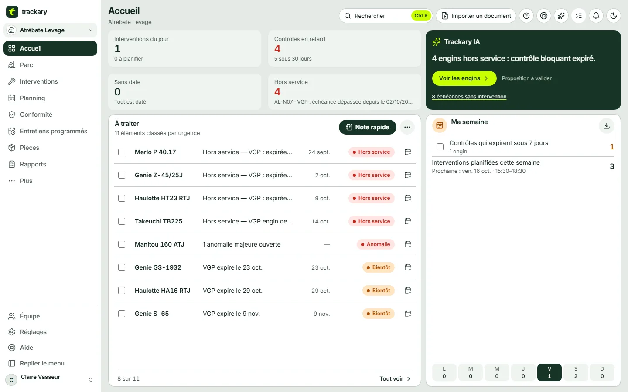The height and width of the screenshot is (392, 628).
Task: Follow 8 échéances sans intervention link
Action: click(469, 97)
